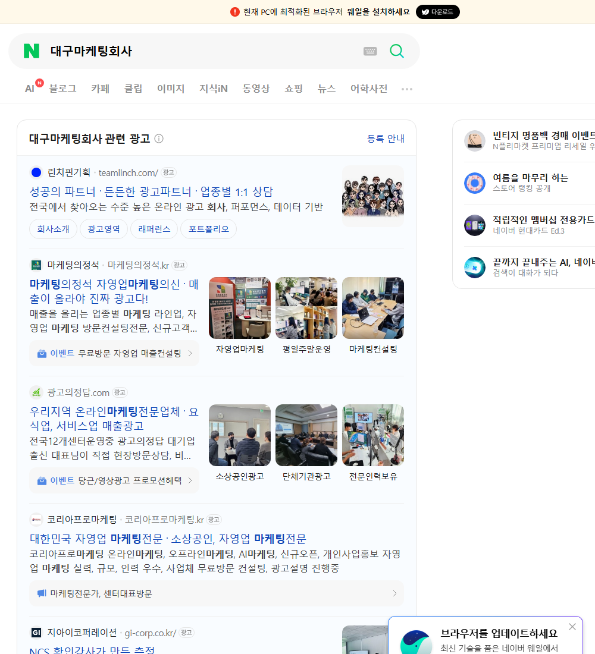Click the 여름을 마무리 하는 store ranking icon
Image resolution: width=595 pixels, height=654 pixels.
click(475, 183)
